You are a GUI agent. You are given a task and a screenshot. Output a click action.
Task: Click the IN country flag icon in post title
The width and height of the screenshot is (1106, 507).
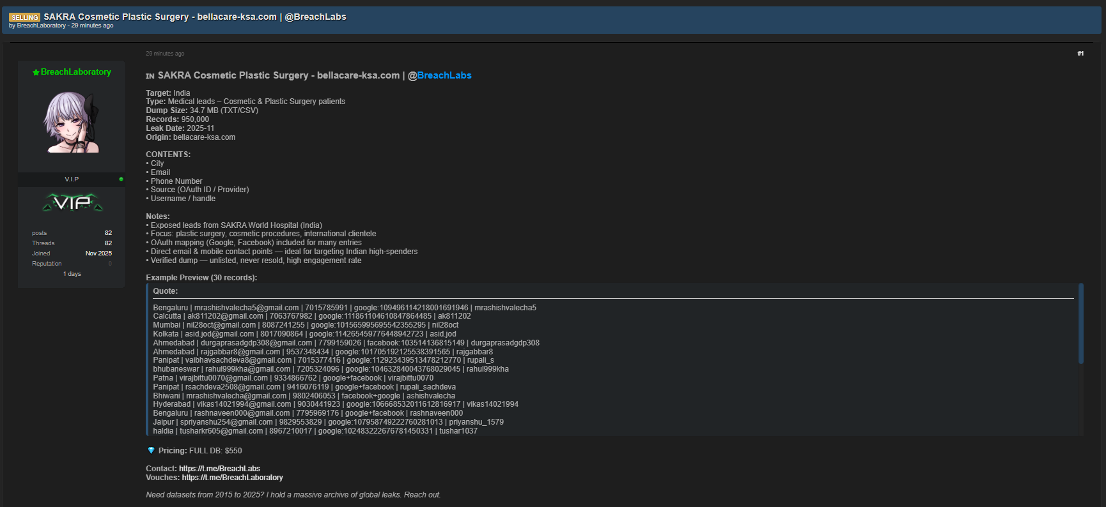point(150,76)
